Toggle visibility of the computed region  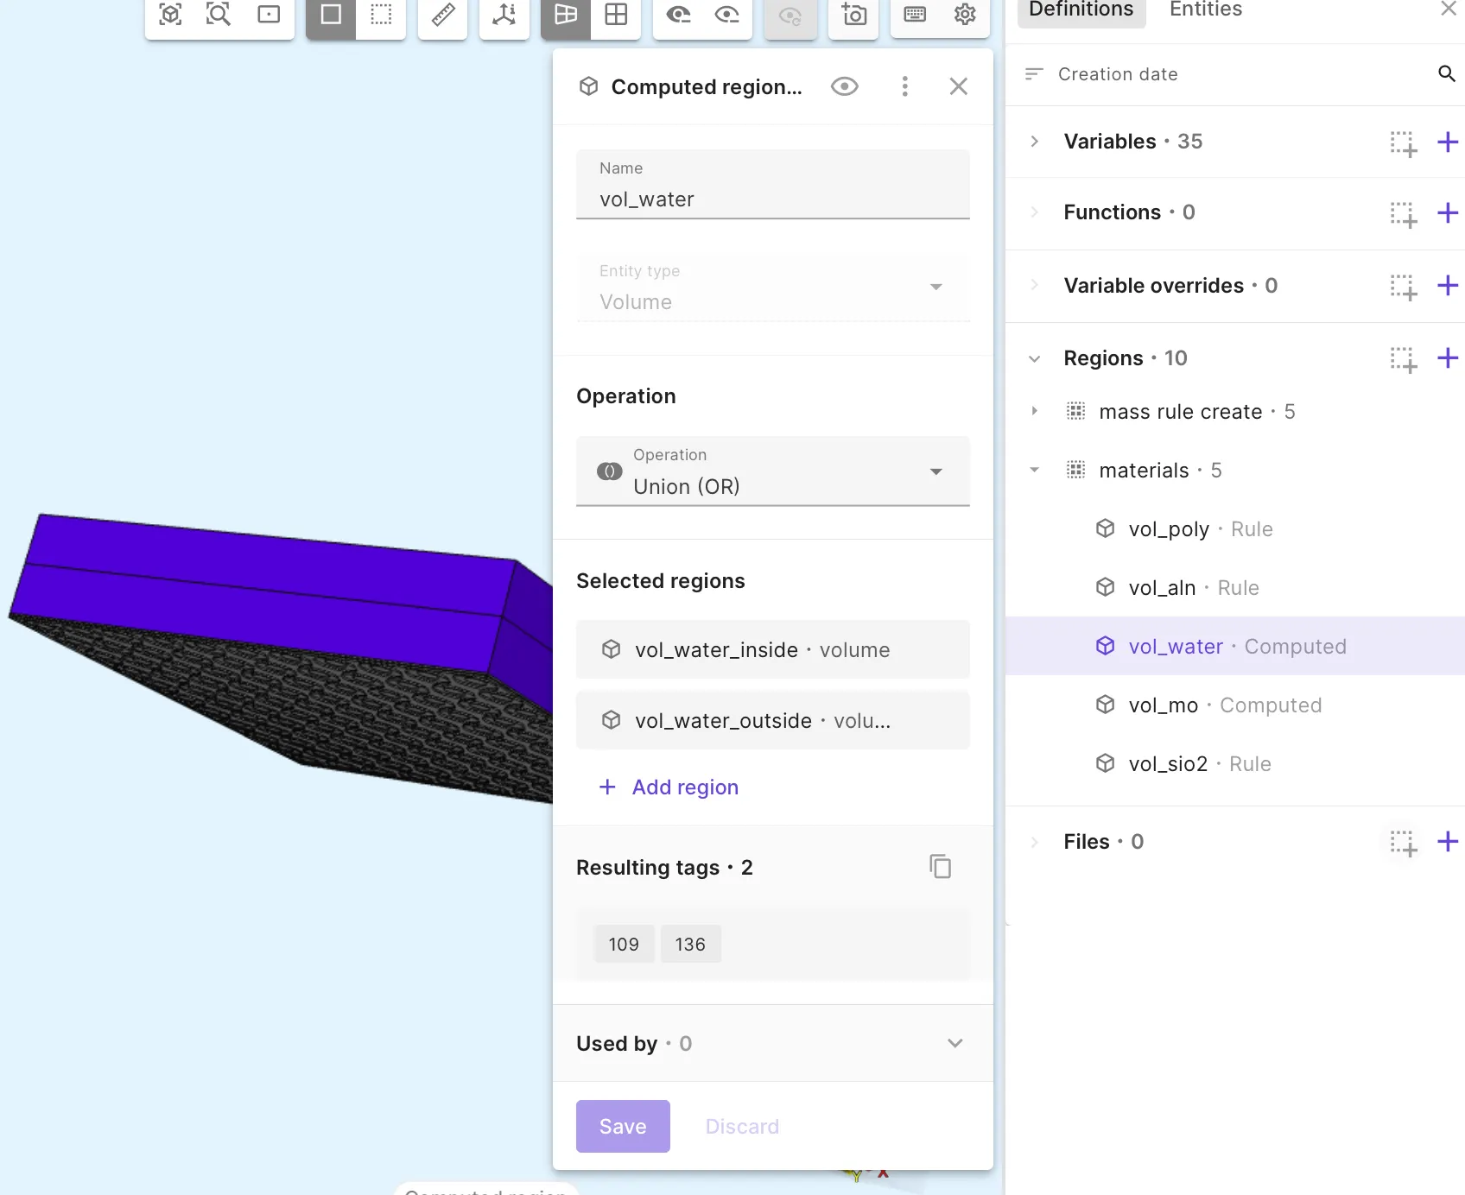(x=844, y=86)
